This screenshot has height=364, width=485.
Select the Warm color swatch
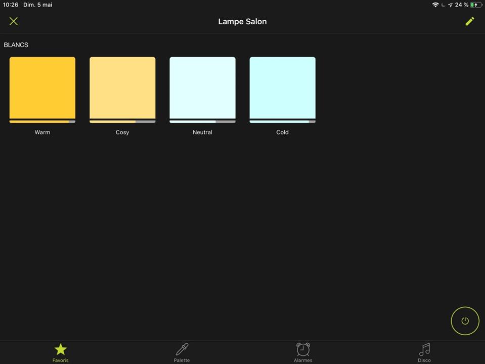point(42,87)
